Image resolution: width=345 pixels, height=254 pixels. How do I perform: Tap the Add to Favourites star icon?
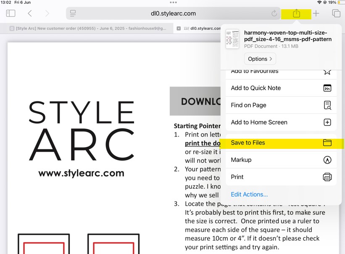click(327, 72)
